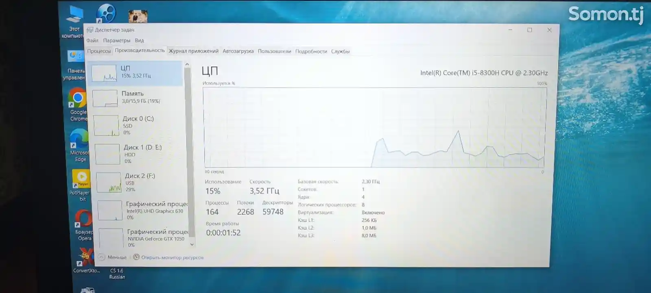Open the Вид menu

[139, 40]
